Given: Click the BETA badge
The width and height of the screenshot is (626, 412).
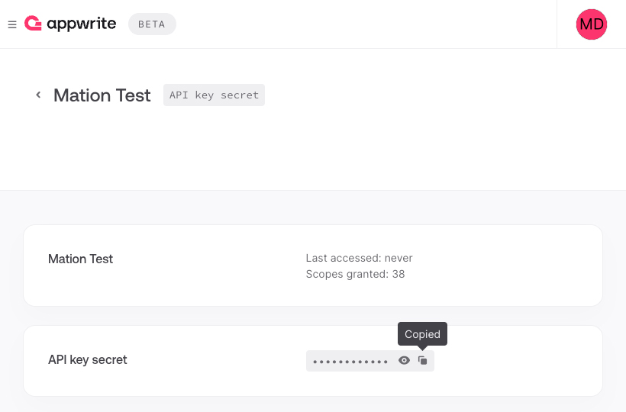Looking at the screenshot, I should point(152,24).
